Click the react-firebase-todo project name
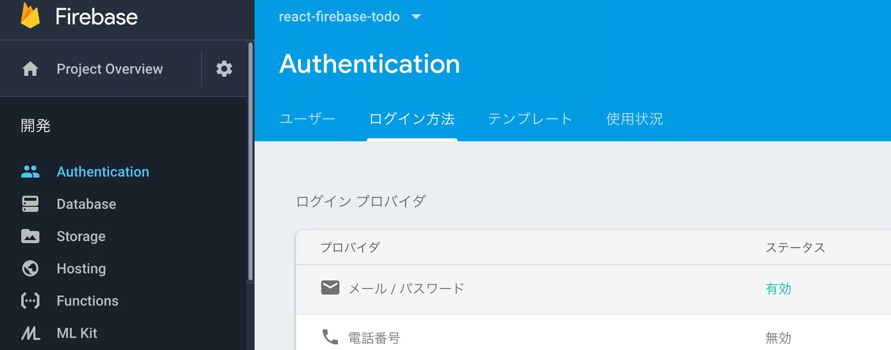Image resolution: width=891 pixels, height=350 pixels. coord(339,17)
